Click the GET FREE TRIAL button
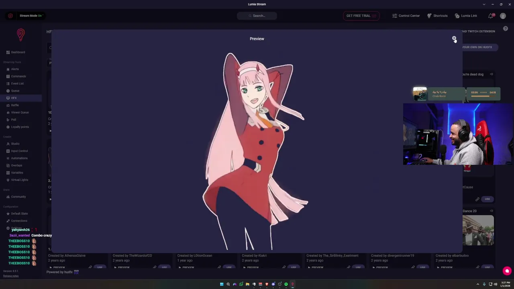This screenshot has height=289, width=514. [x=361, y=16]
